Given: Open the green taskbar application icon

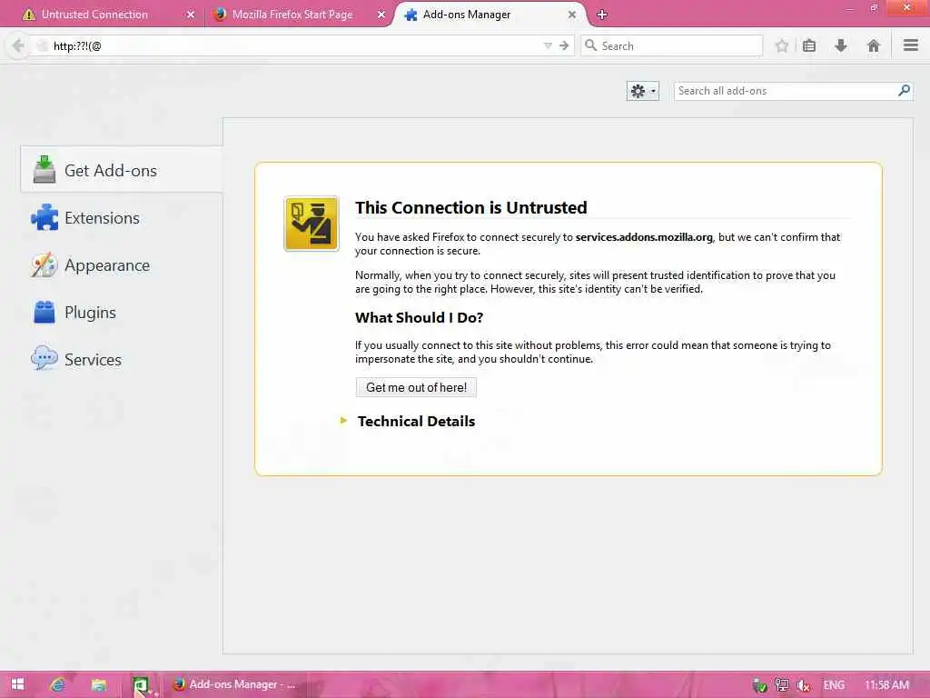Looking at the screenshot, I should point(141,684).
